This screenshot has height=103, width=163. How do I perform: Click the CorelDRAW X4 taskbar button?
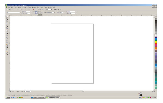pyautogui.click(x=53, y=98)
